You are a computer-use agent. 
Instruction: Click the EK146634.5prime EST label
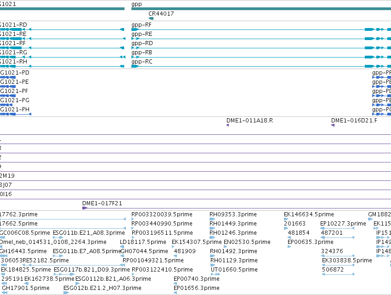click(309, 214)
